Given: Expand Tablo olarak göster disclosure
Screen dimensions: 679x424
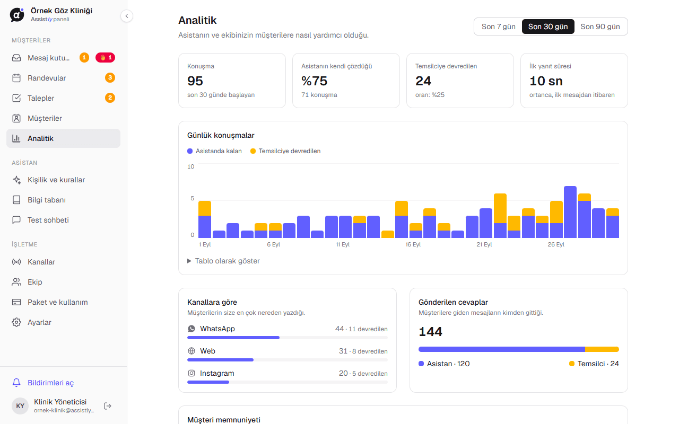Looking at the screenshot, I should click(223, 261).
